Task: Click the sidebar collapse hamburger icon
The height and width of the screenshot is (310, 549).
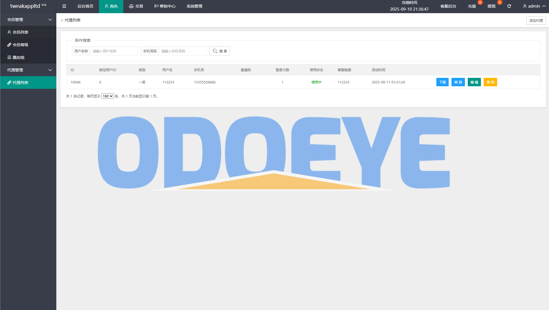Action: pyautogui.click(x=64, y=6)
